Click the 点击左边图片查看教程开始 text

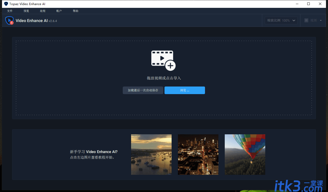point(92,157)
